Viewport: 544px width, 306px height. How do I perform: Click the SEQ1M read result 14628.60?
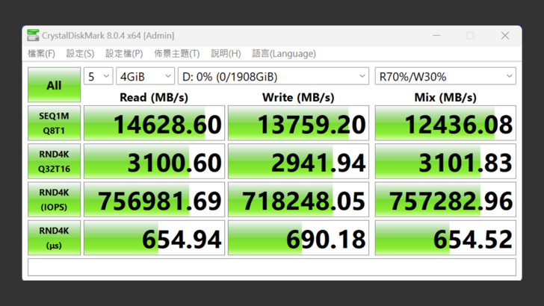pyautogui.click(x=153, y=124)
